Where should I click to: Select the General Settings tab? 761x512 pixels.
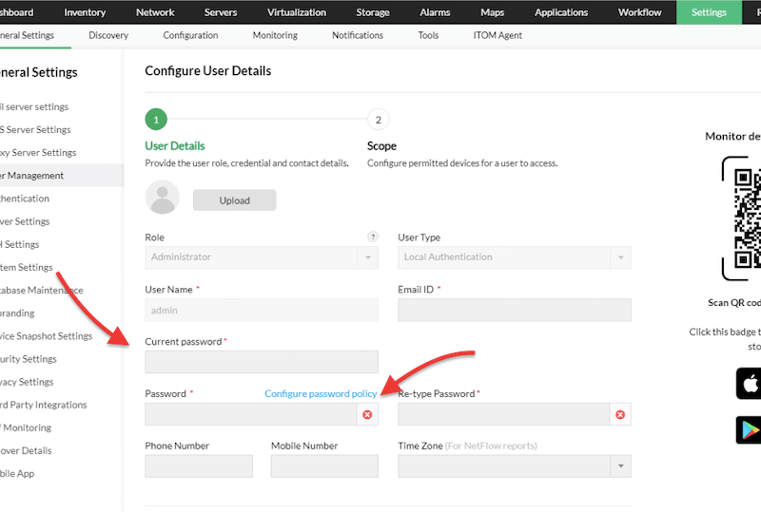coord(28,35)
